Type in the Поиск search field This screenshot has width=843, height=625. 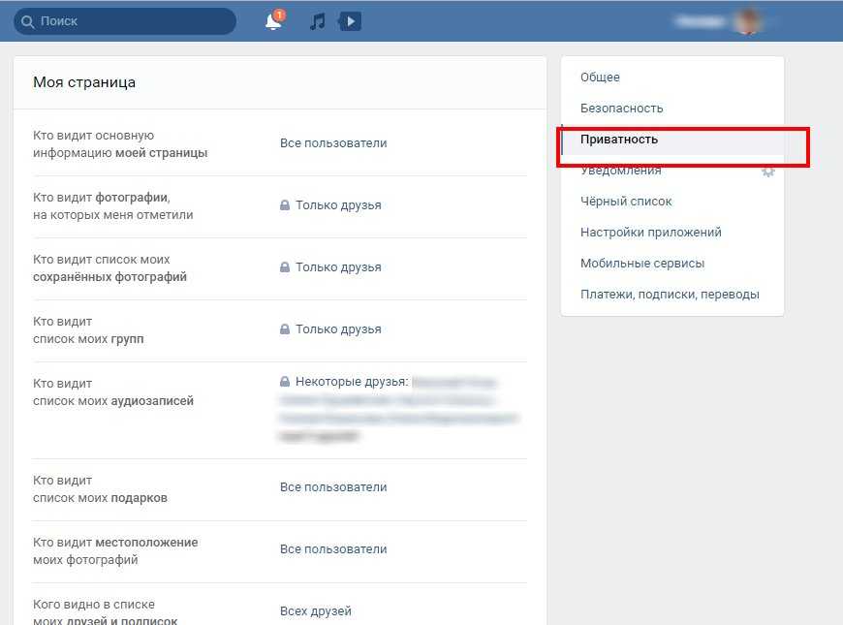click(131, 21)
